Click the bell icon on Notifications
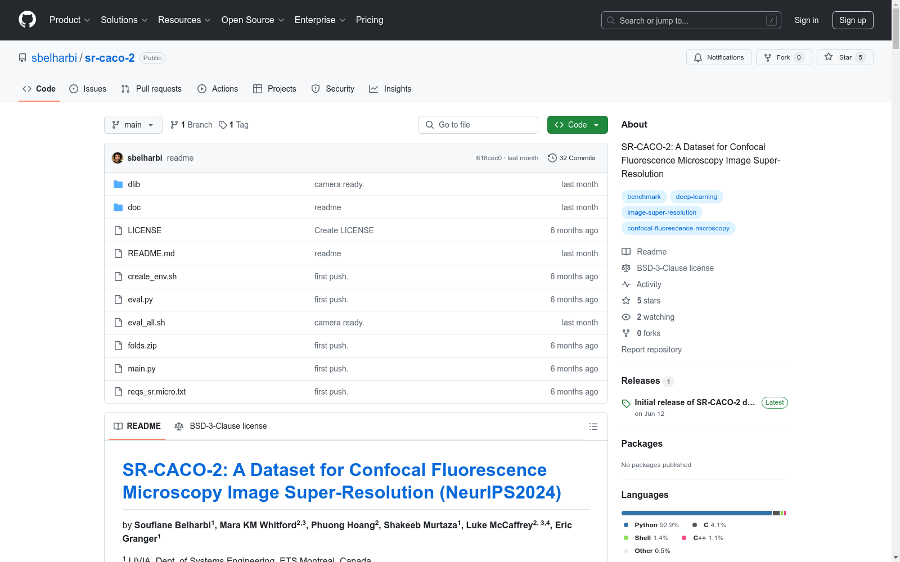 (x=698, y=57)
